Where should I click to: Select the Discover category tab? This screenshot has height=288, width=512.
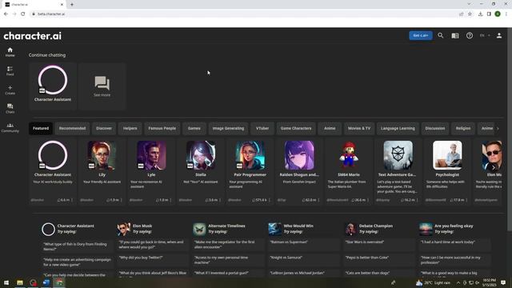click(104, 128)
